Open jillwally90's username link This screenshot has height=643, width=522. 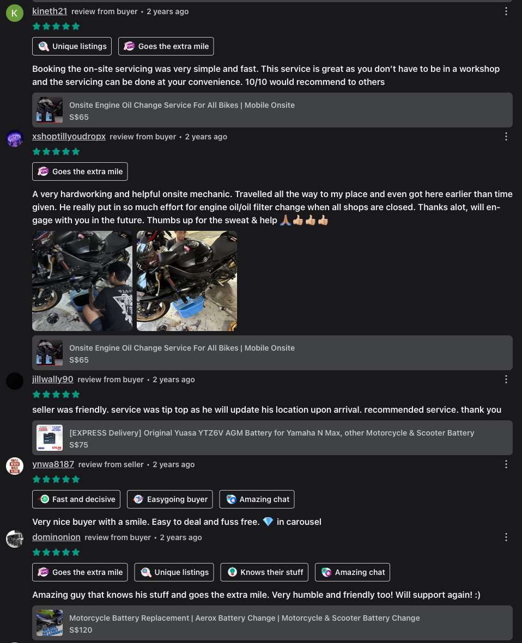(x=53, y=379)
